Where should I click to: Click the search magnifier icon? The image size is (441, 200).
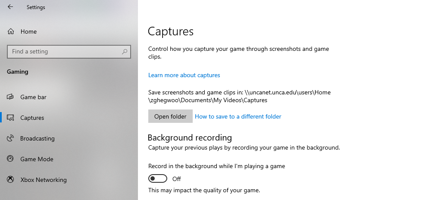pyautogui.click(x=125, y=52)
